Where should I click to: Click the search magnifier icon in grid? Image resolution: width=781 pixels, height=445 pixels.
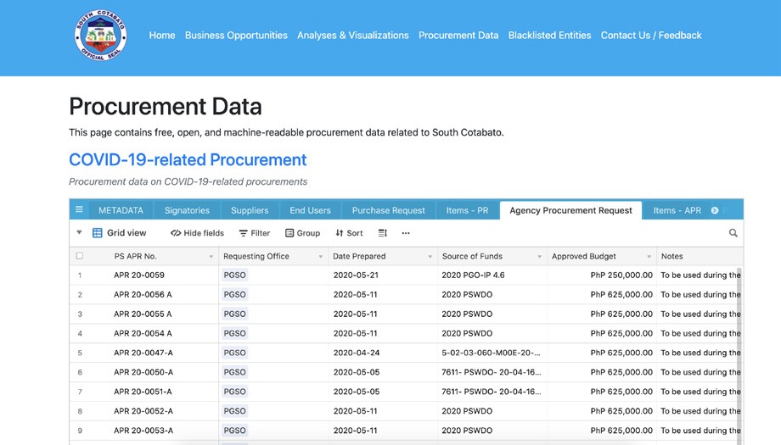click(733, 233)
